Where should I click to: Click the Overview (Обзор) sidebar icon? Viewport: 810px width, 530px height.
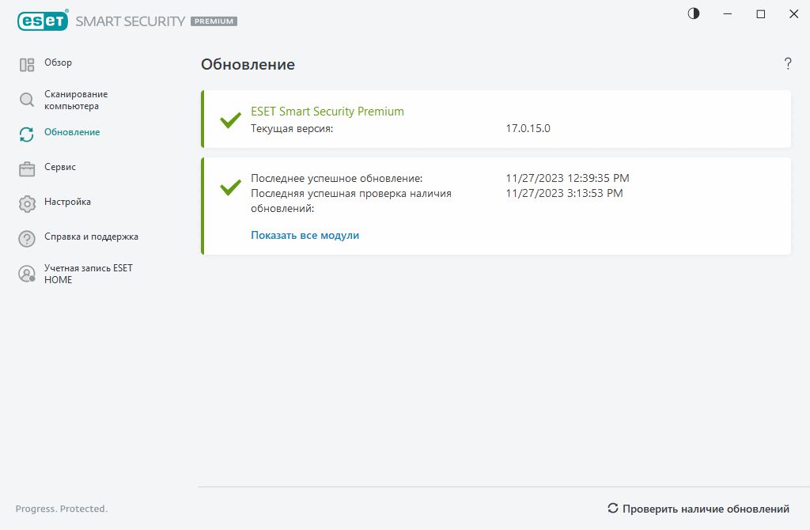(x=27, y=65)
